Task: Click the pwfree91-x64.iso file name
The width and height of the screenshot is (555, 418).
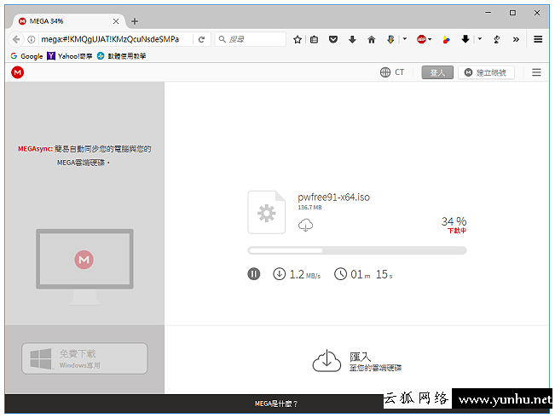Action: pyautogui.click(x=333, y=198)
